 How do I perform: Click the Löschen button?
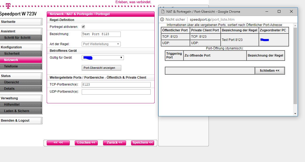(86, 143)
